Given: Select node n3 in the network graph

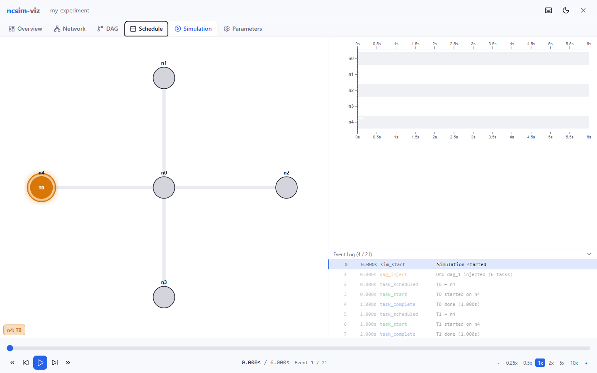Looking at the screenshot, I should point(164,297).
